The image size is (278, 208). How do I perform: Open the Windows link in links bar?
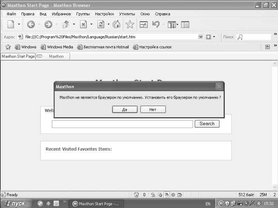click(25, 47)
